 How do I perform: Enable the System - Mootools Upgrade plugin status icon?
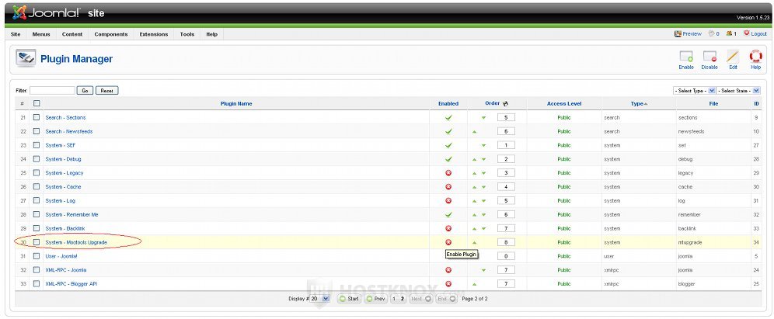coord(448,242)
